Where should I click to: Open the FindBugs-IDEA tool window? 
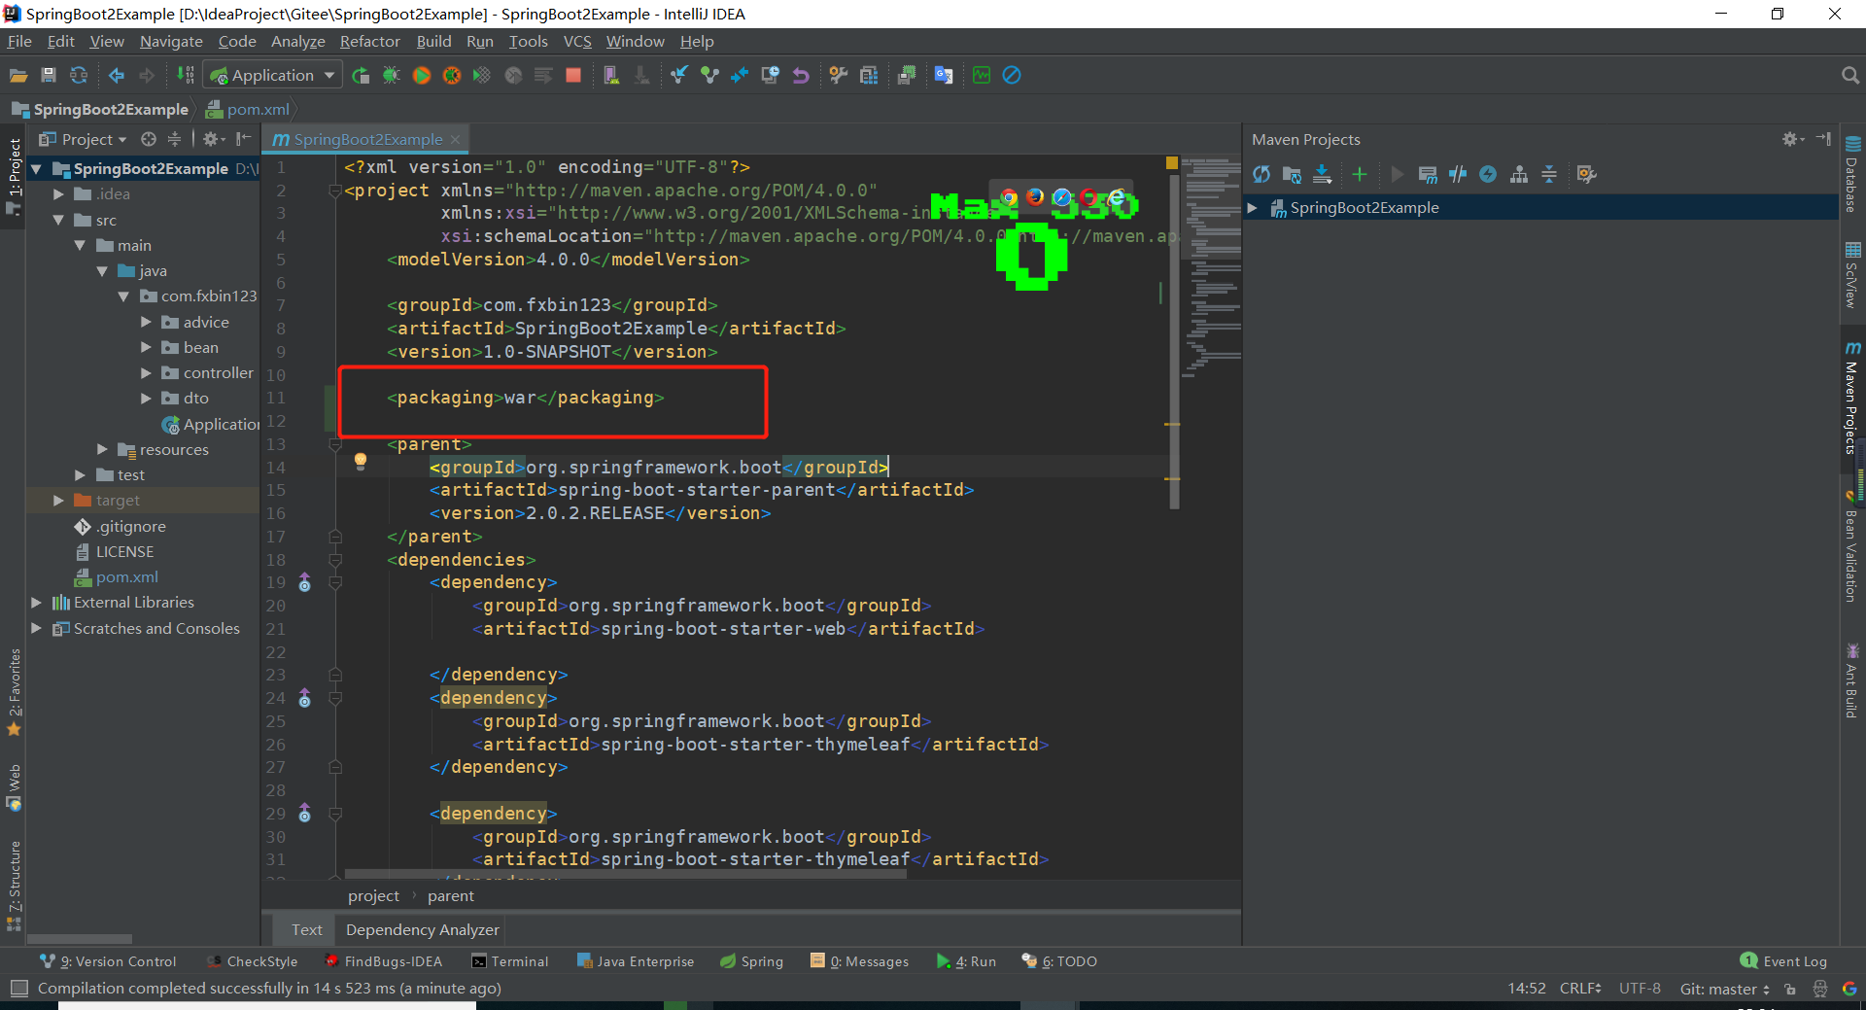[x=383, y=961]
